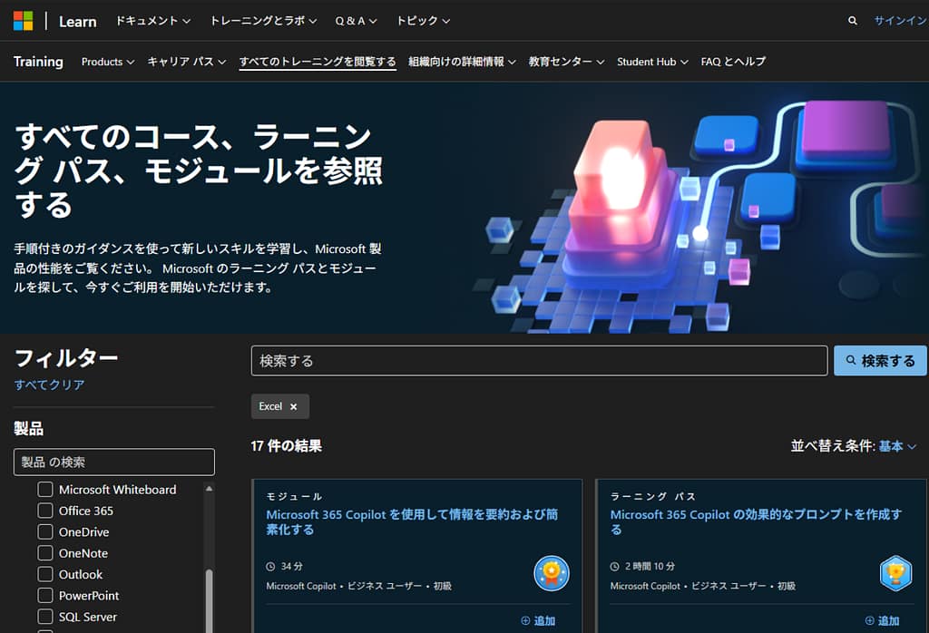Click the product filter list scrollbar
This screenshot has width=929, height=633.
210,599
